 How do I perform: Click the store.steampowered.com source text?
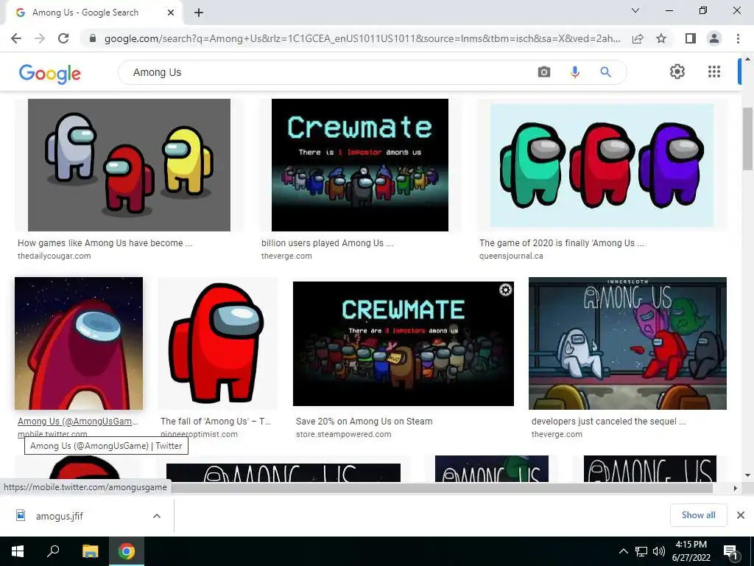pyautogui.click(x=343, y=434)
